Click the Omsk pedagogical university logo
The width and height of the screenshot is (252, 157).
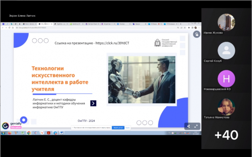pos(166,42)
